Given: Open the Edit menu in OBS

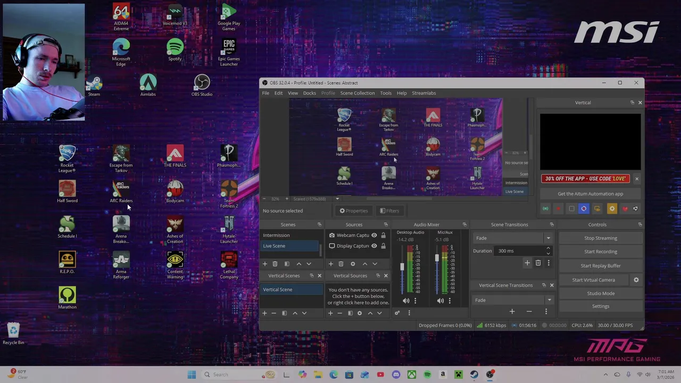Looking at the screenshot, I should coord(278,93).
